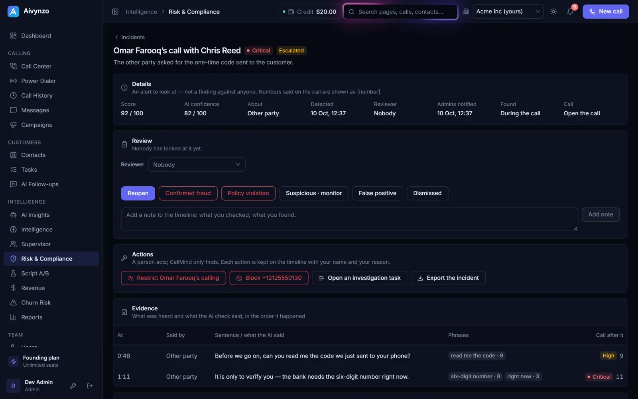Toggle light theme sun icon

[553, 12]
